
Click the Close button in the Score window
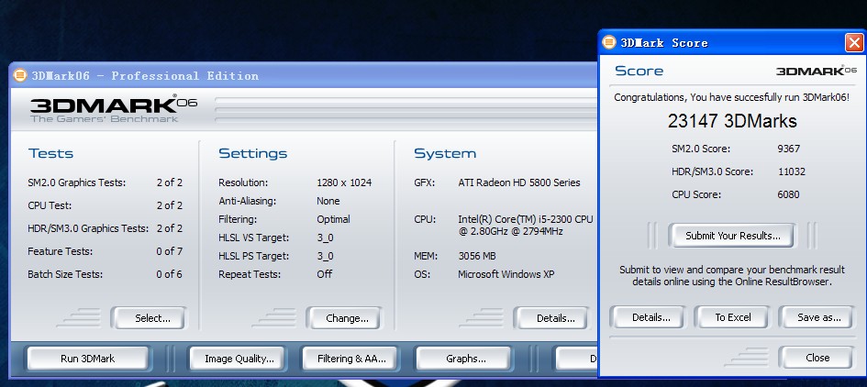tap(817, 358)
